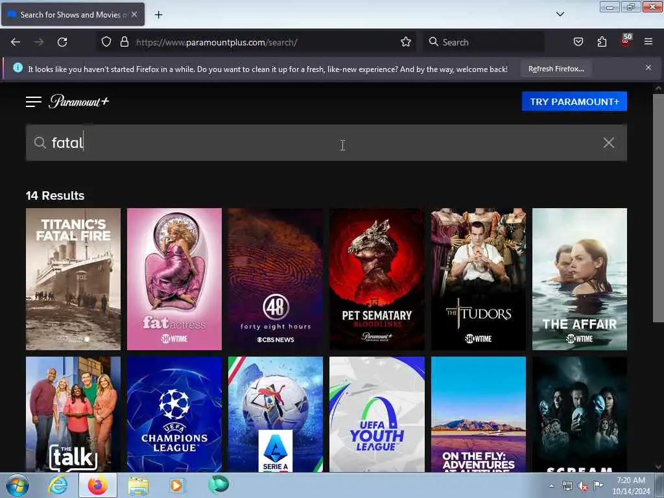Click the paramountplus.com URL in the address bar
664x498 pixels.
(x=217, y=42)
